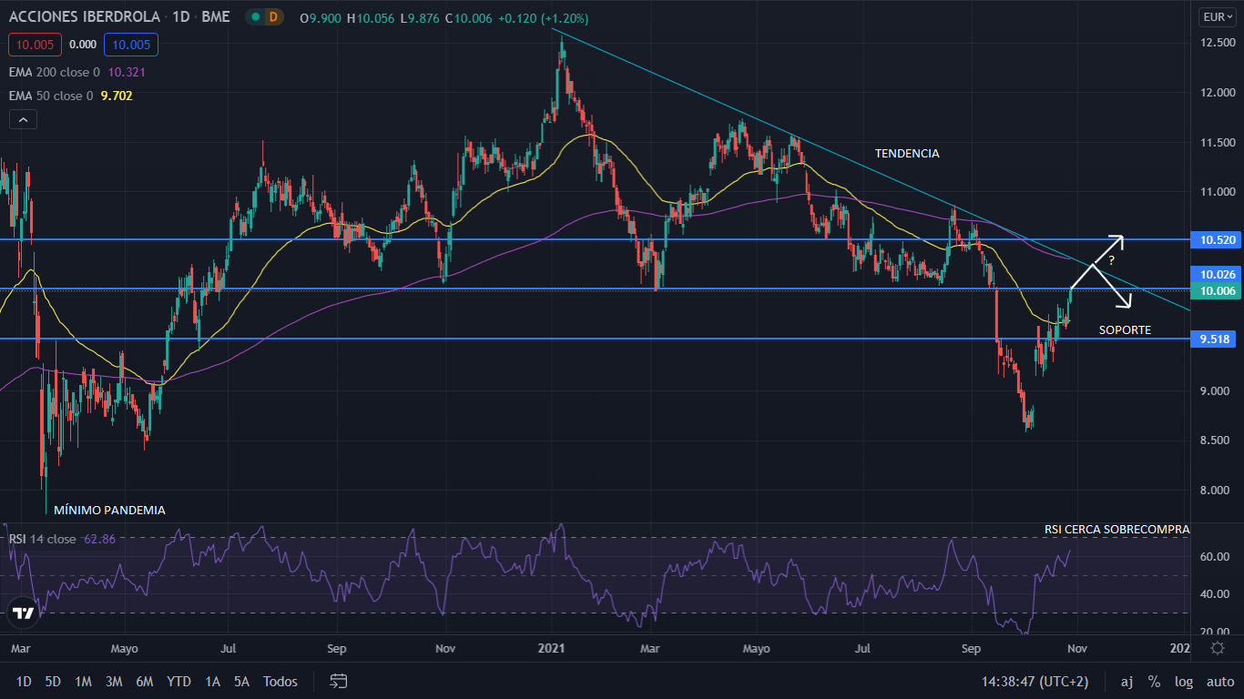Click the spread value 0.000

click(83, 44)
